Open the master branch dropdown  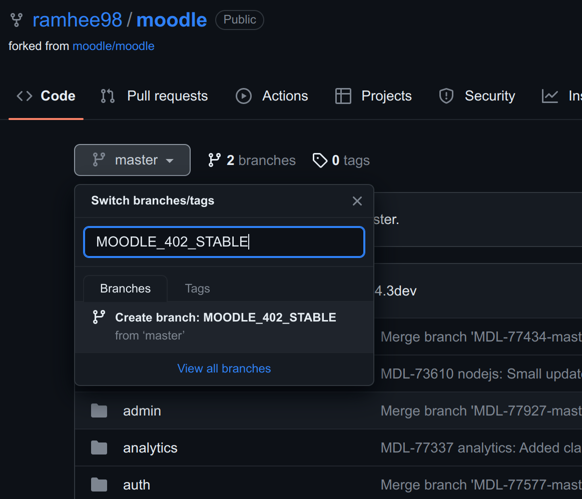click(132, 160)
